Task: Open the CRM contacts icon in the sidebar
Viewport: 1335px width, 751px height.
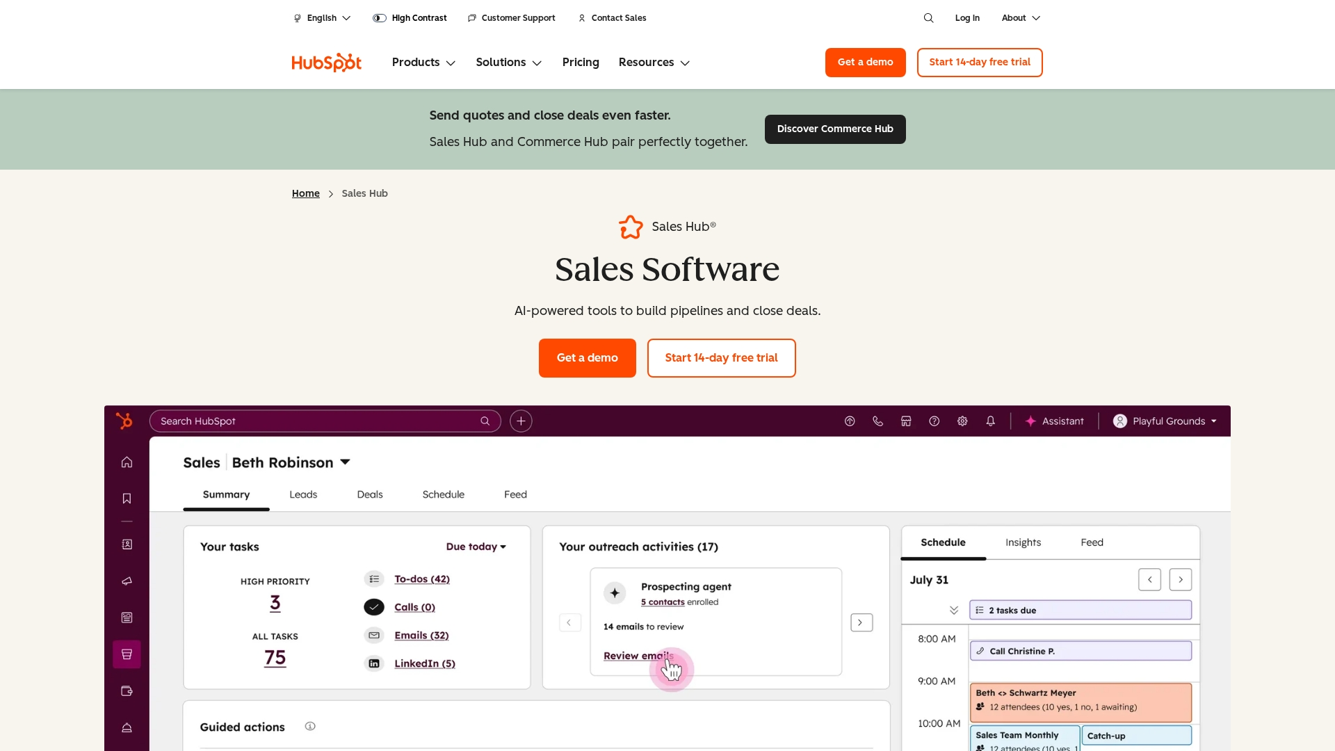Action: click(127, 544)
